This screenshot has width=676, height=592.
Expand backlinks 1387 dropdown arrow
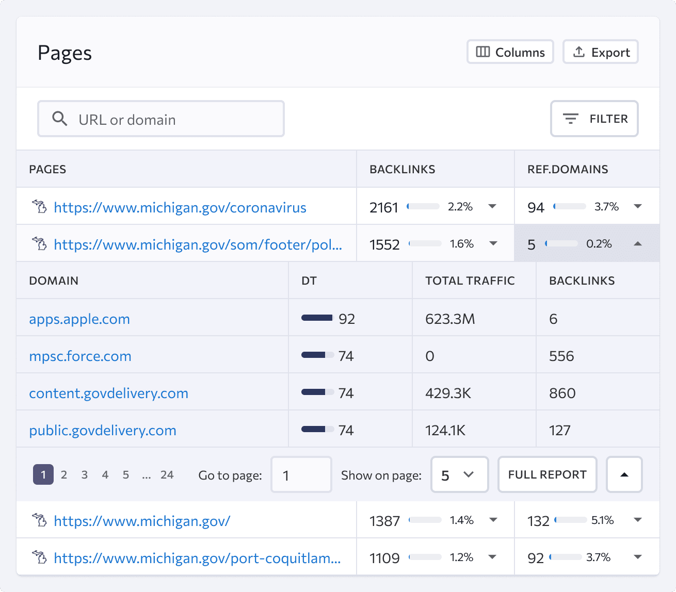click(x=493, y=520)
